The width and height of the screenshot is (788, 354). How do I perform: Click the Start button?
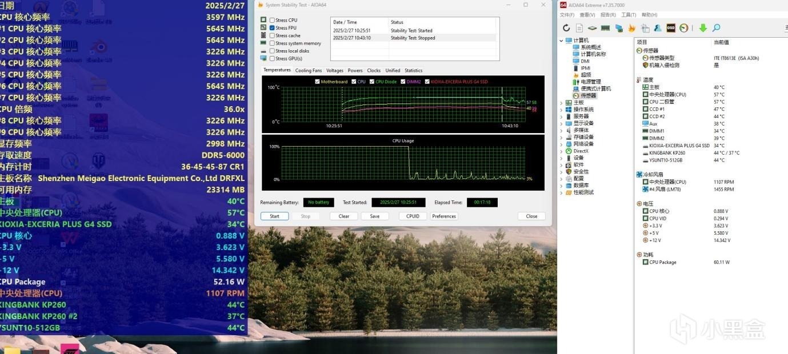point(274,216)
